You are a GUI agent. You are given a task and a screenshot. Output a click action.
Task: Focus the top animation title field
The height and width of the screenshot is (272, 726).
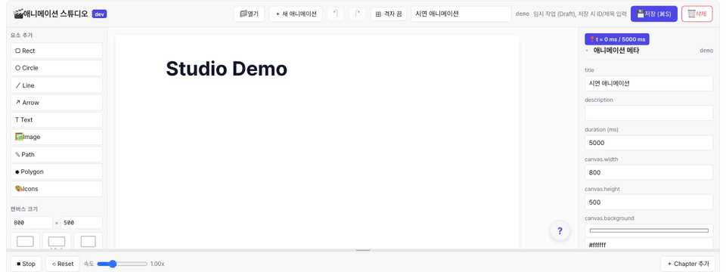pos(461,14)
